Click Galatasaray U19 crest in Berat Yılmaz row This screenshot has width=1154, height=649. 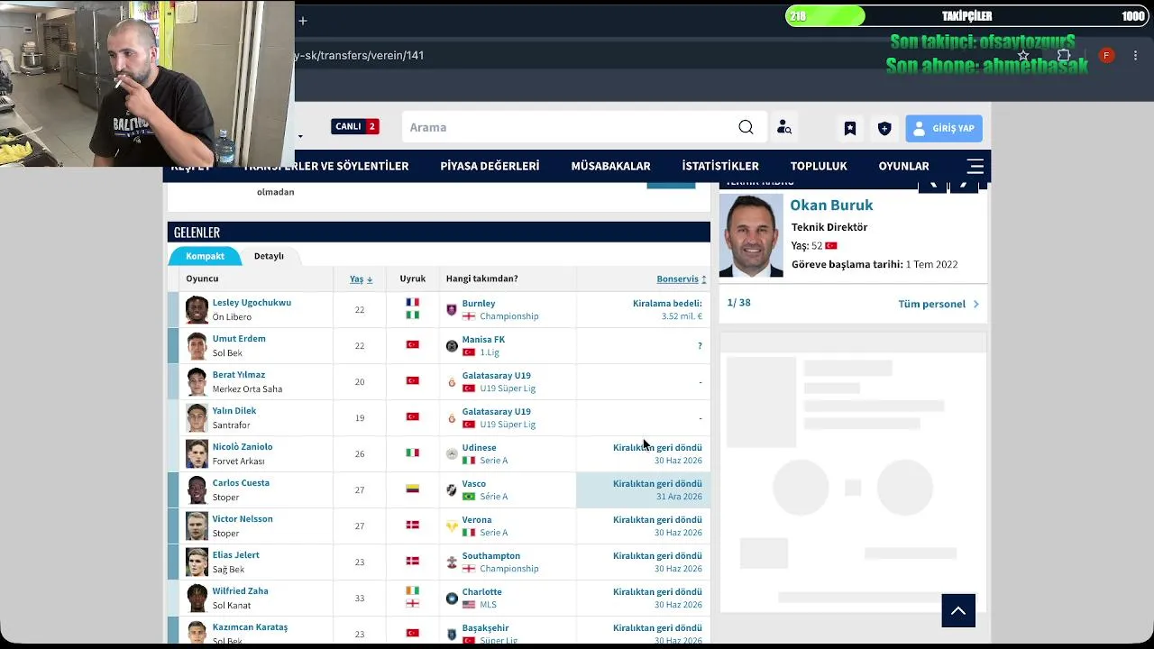point(452,381)
